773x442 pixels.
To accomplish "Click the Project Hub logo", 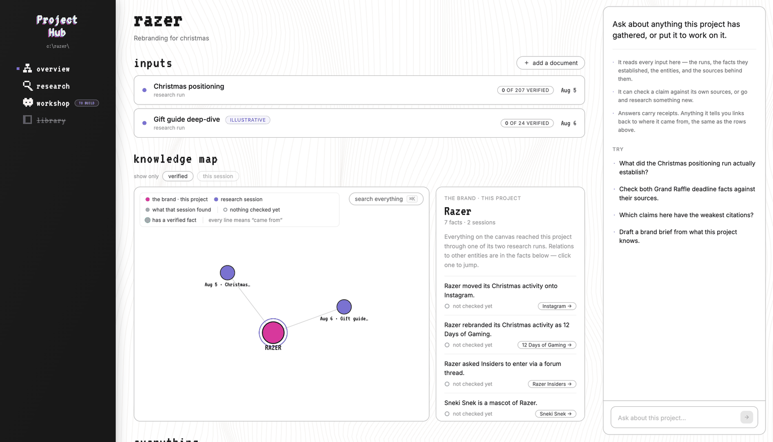I will pyautogui.click(x=57, y=26).
